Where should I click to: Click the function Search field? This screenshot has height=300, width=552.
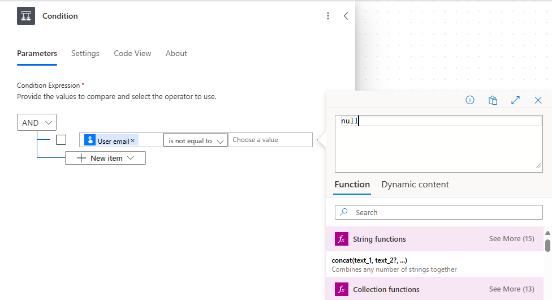(x=439, y=212)
